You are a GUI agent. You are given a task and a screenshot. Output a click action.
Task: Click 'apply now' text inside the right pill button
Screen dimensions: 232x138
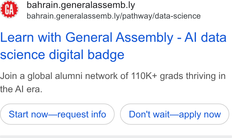coord(200,114)
